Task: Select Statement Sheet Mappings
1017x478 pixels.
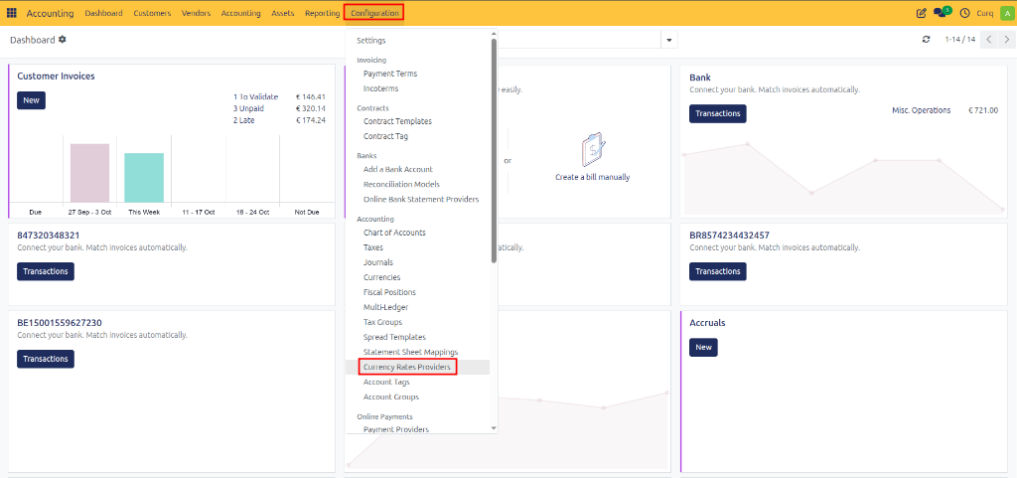Action: [410, 352]
